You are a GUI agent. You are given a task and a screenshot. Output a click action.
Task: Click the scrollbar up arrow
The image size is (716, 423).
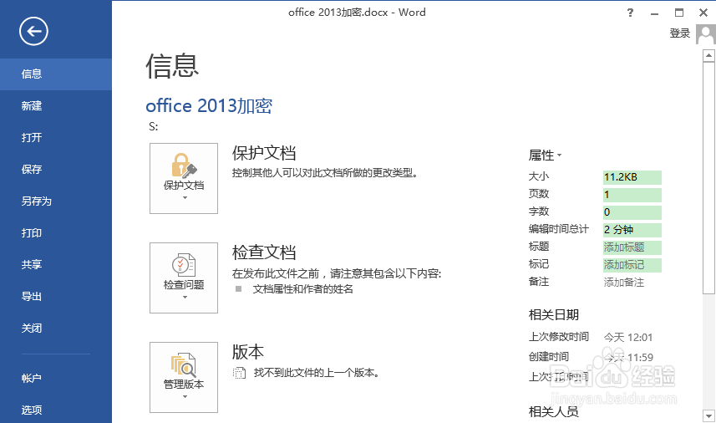[708, 56]
